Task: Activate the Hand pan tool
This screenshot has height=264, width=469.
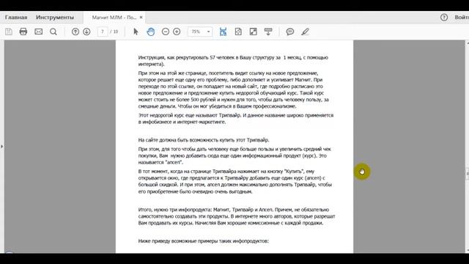Action: [151, 32]
